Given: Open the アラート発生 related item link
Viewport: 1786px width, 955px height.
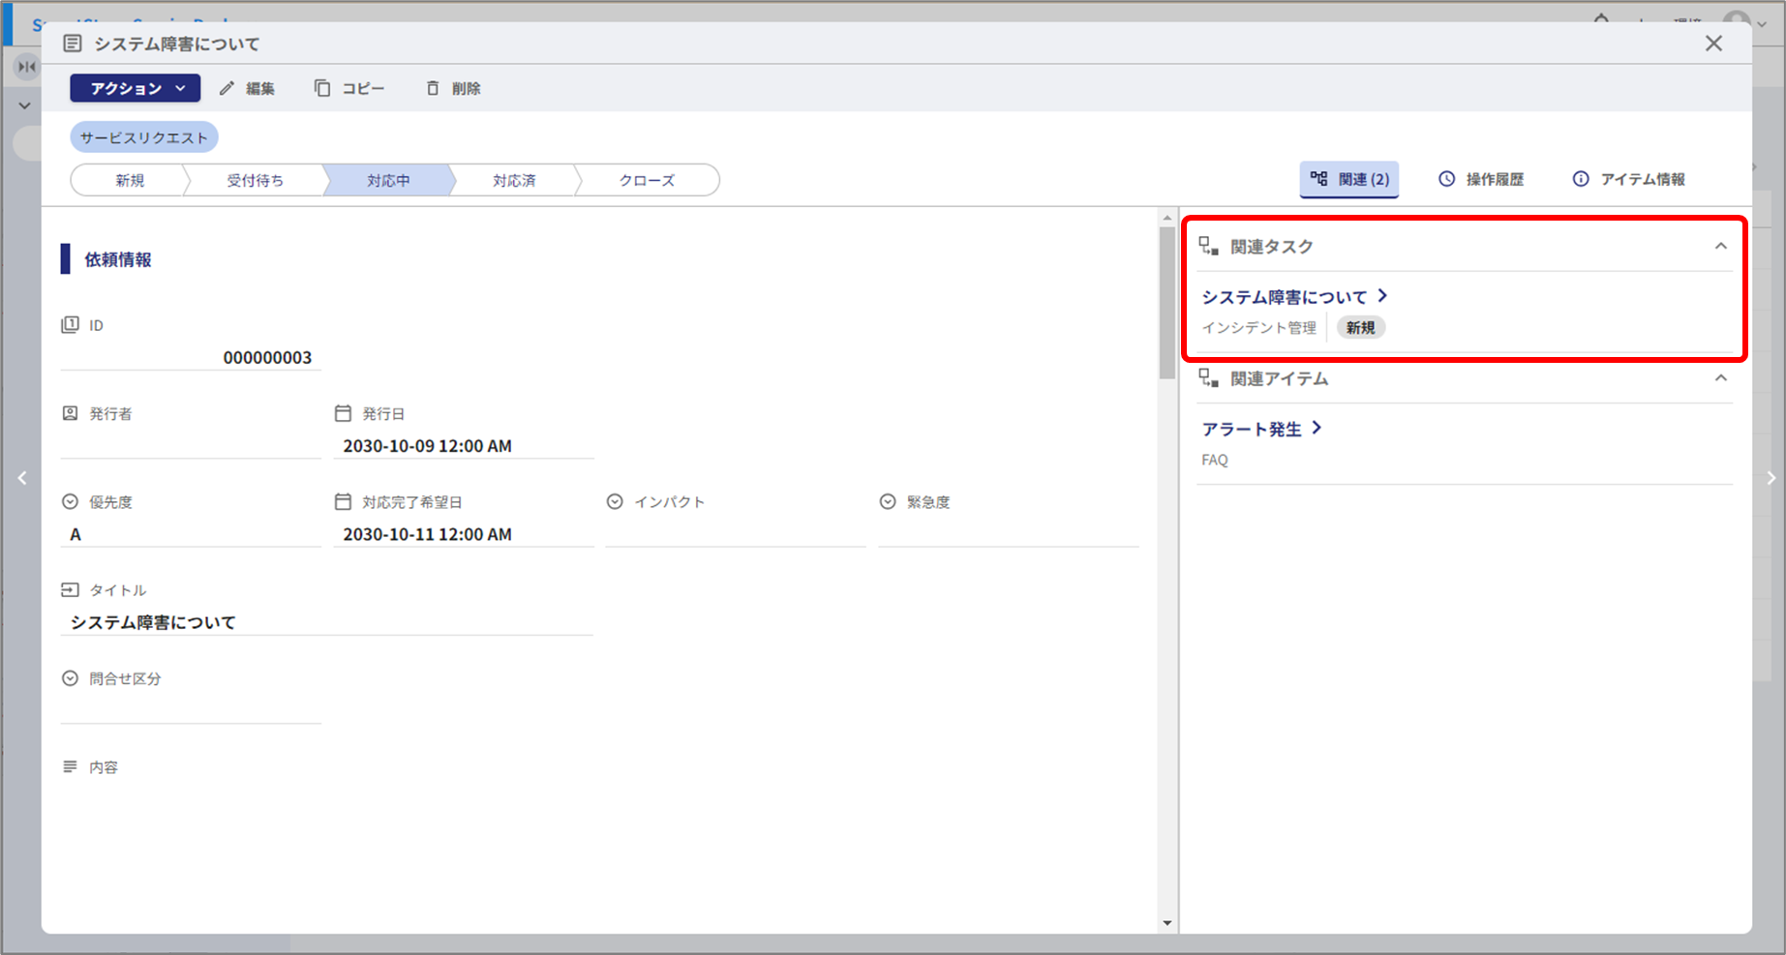Looking at the screenshot, I should 1252,429.
